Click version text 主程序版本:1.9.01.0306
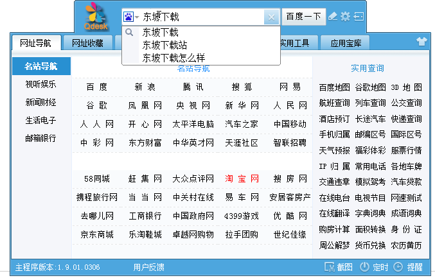Screen dimensions: 435x278 coord(57,267)
